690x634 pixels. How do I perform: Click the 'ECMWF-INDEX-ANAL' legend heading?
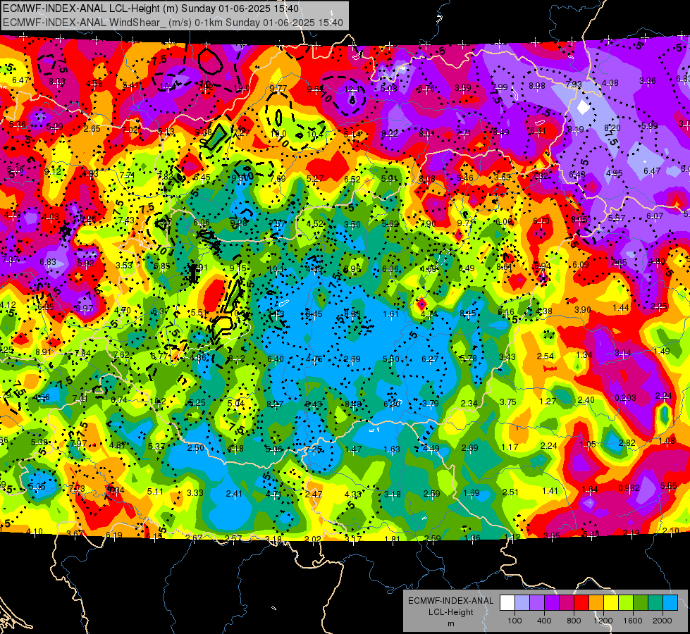[x=451, y=601]
